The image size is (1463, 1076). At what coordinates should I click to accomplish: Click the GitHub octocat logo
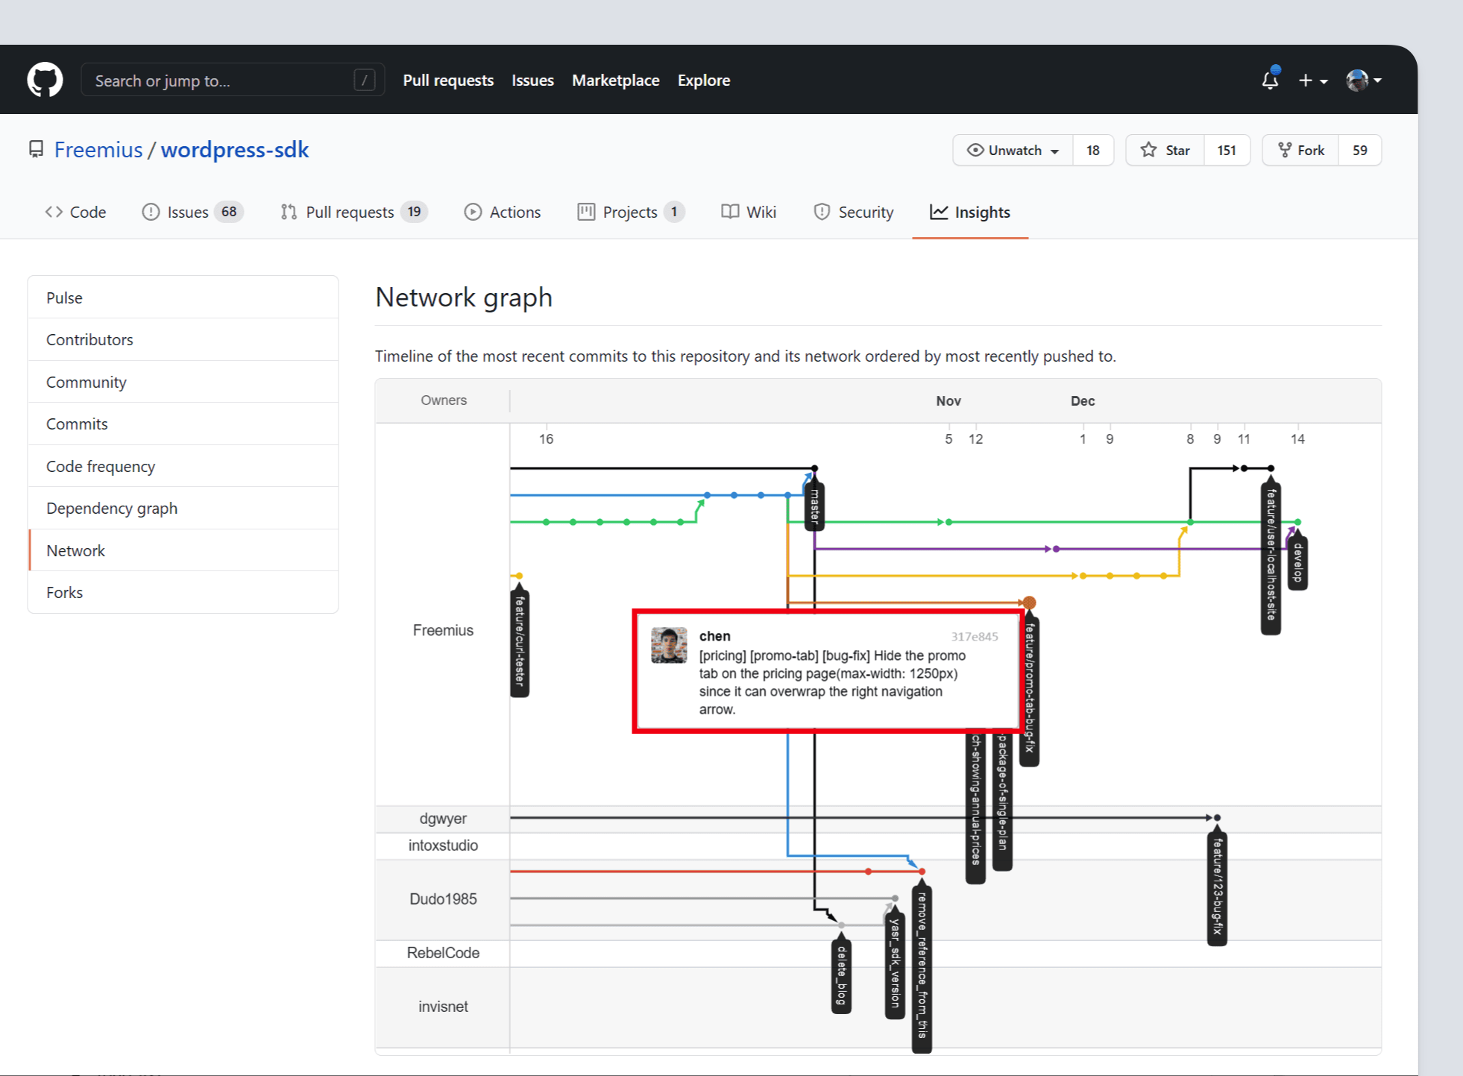point(45,79)
